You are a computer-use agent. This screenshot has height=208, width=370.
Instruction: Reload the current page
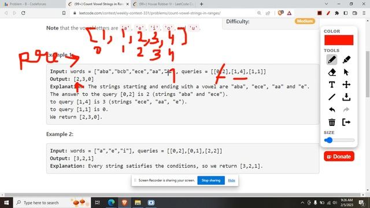23,13
